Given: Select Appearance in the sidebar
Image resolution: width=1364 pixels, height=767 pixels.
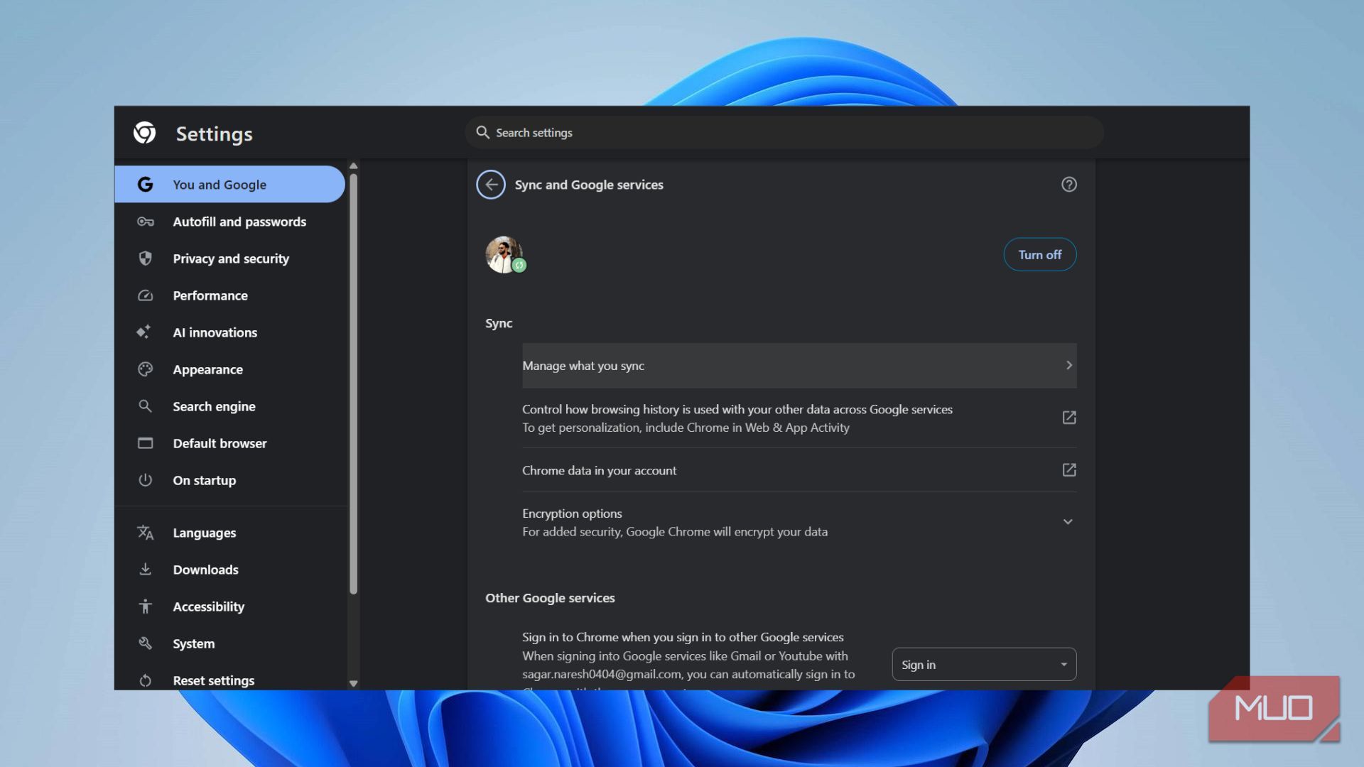Looking at the screenshot, I should coord(229,369).
